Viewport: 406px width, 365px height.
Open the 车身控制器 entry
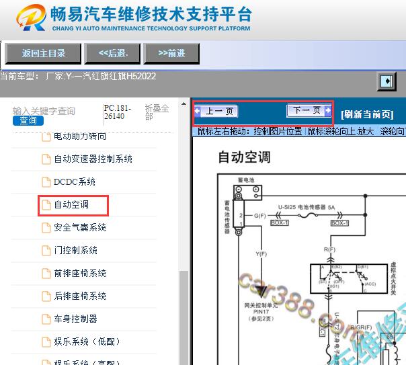click(75, 319)
